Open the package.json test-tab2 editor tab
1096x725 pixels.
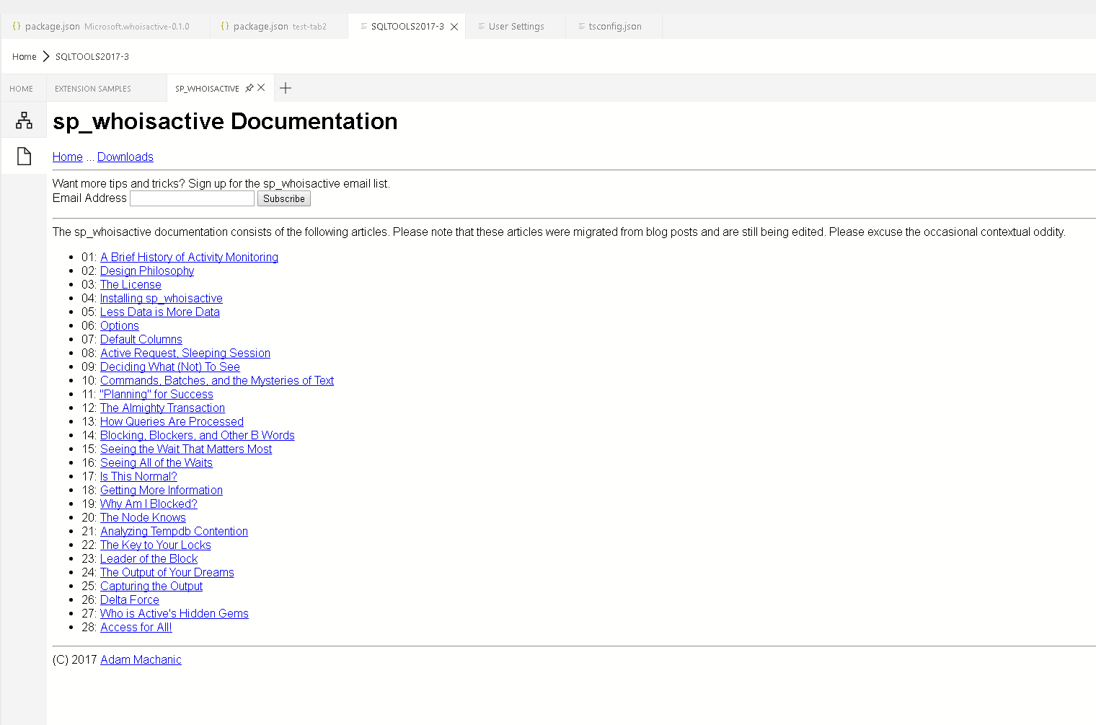click(279, 27)
